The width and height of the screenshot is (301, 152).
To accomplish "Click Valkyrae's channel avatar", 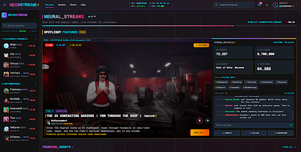I will [x=6, y=129].
